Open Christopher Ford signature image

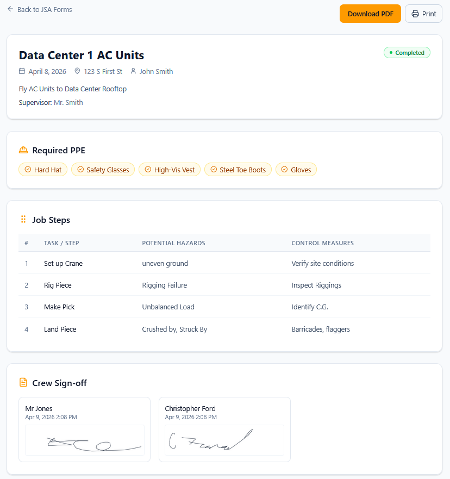coord(224,440)
